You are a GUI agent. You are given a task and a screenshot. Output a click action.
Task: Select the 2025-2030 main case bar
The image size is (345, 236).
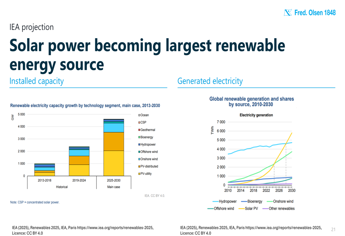click(114, 147)
